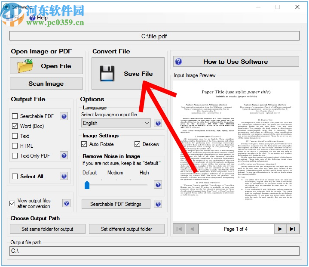
Task: Open Searchable PDF Settings
Action: (x=116, y=204)
